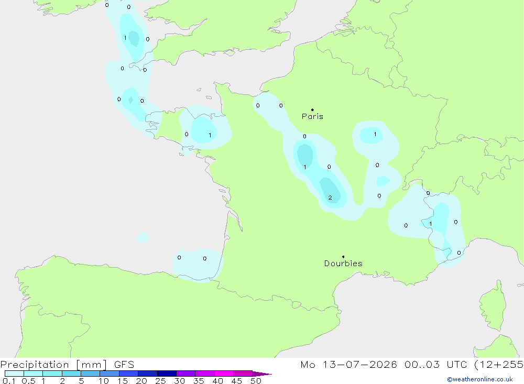This screenshot has width=524, height=384.
Task: Pick the 15–20 mm legend swatch
Action: (x=129, y=374)
